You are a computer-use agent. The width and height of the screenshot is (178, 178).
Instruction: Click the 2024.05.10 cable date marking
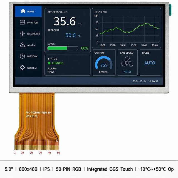(31, 116)
